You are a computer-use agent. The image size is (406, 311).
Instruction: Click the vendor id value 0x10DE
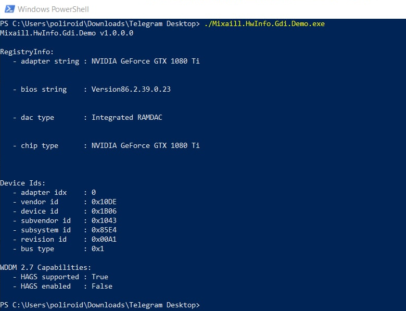pyautogui.click(x=104, y=202)
